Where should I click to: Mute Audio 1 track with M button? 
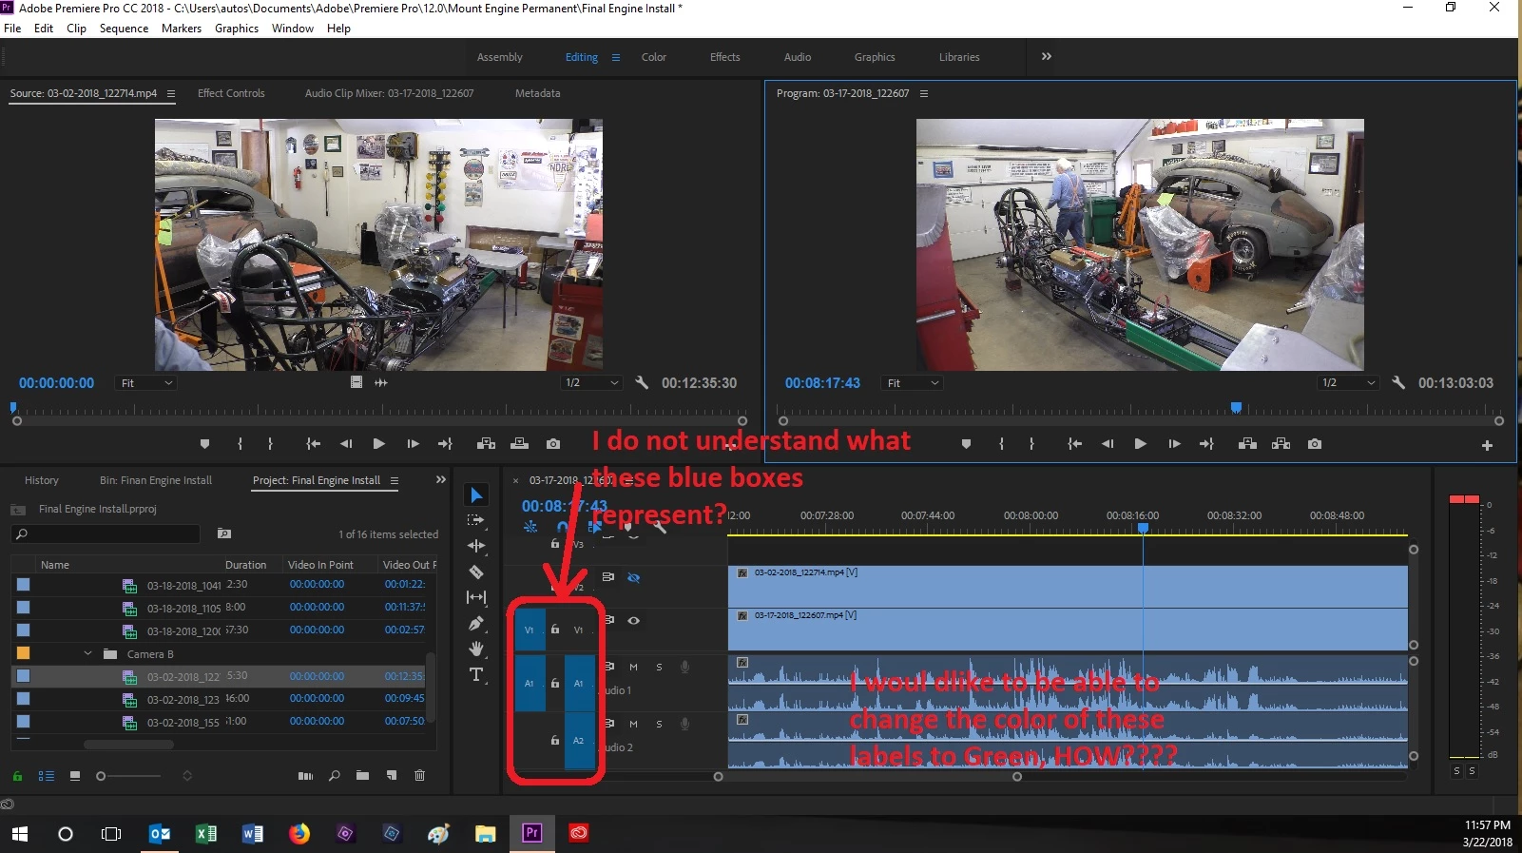[x=633, y=667]
